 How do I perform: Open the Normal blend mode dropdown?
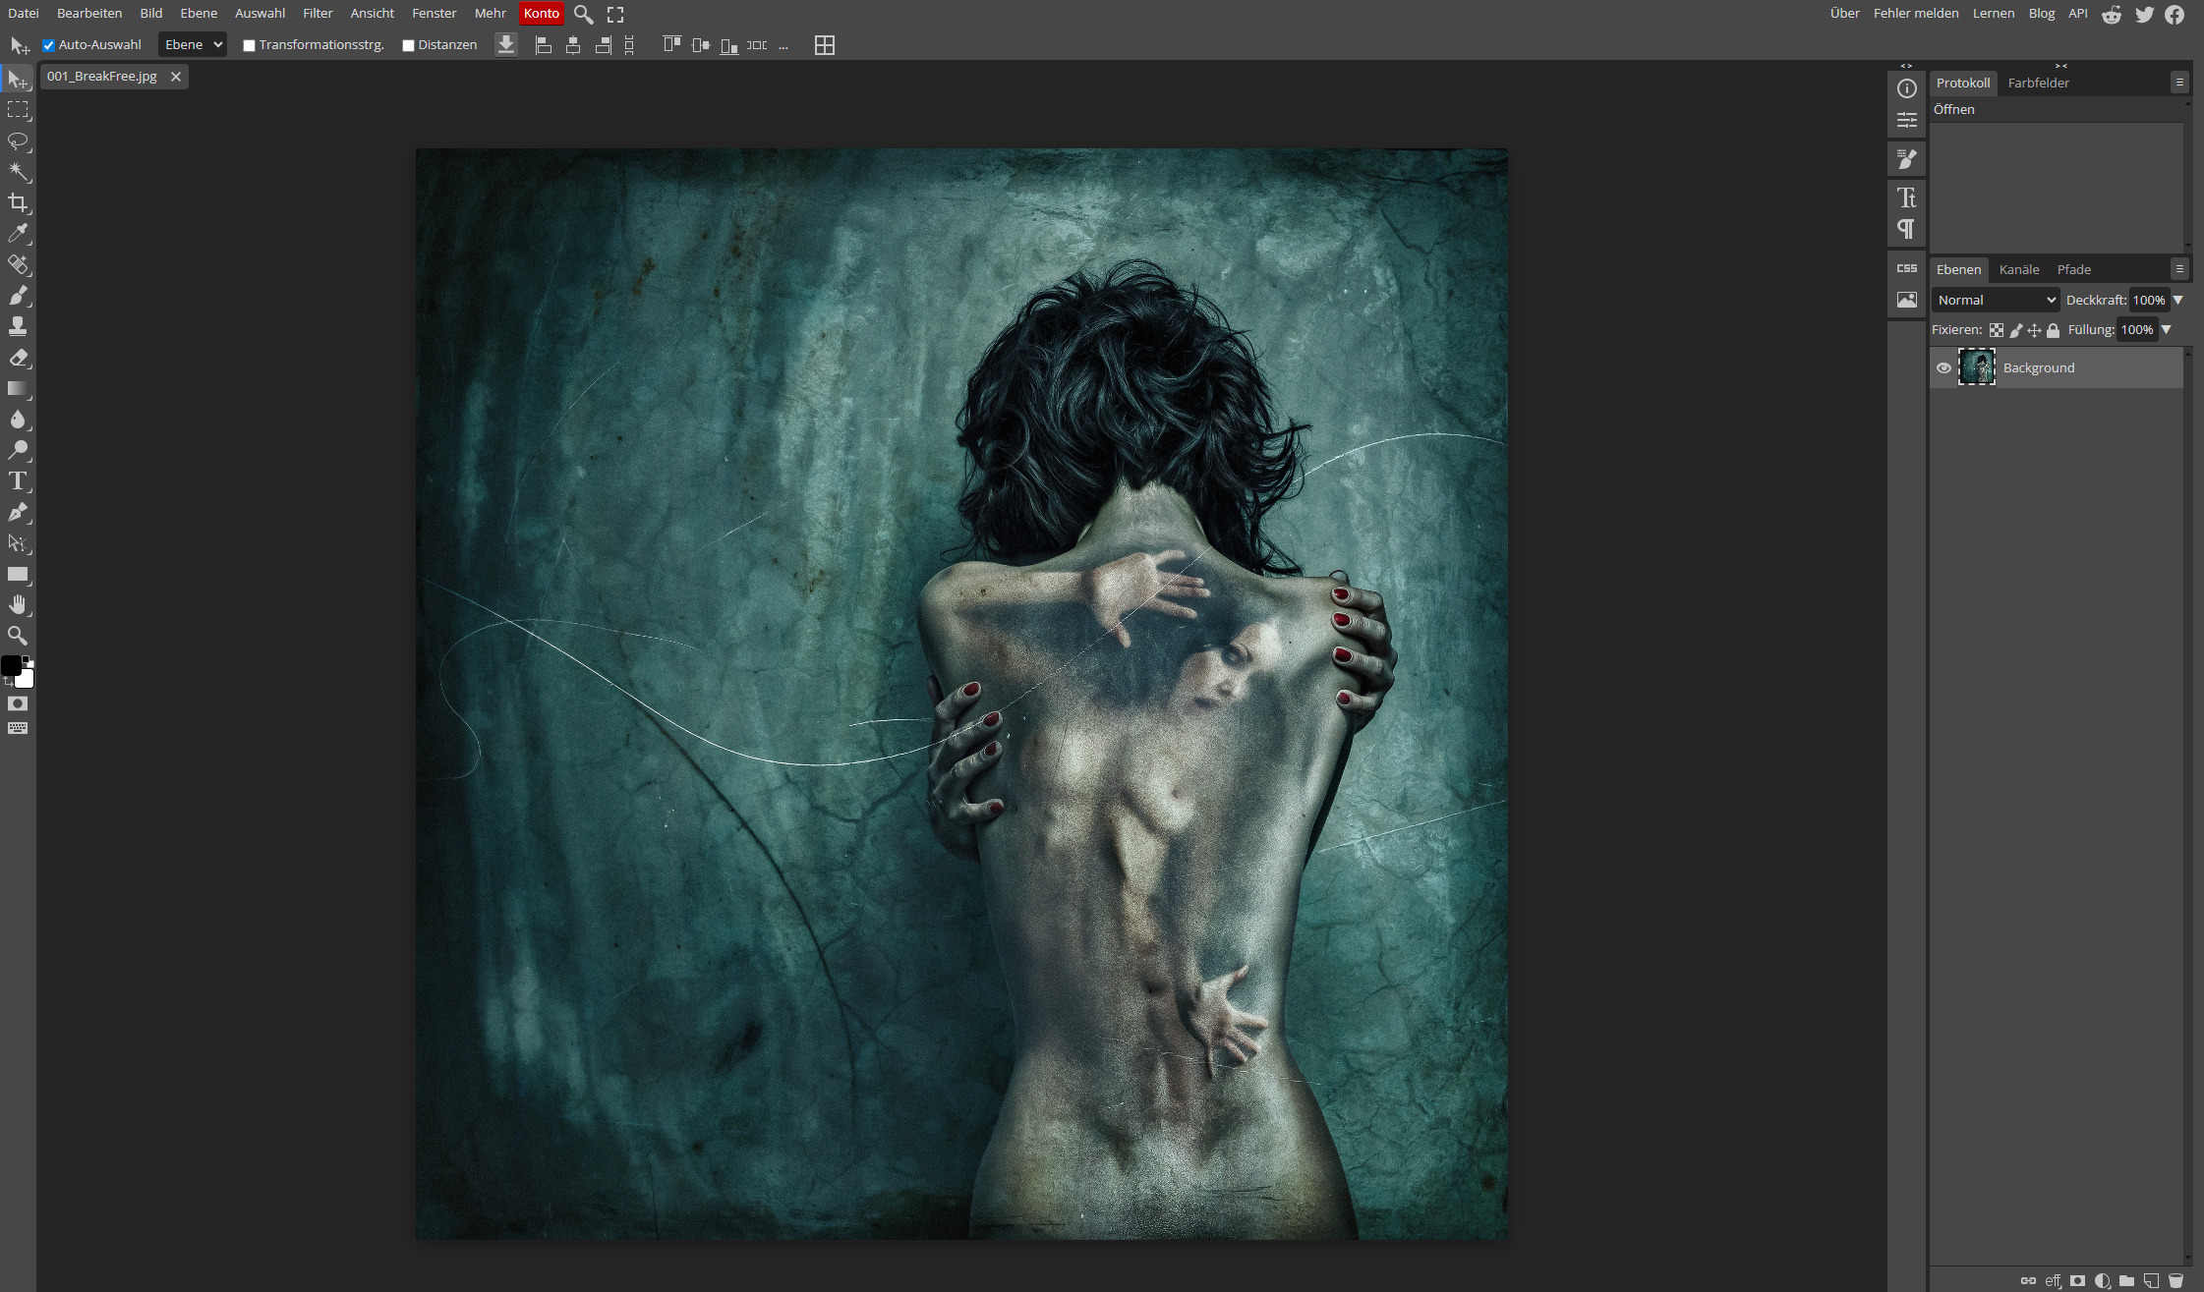coord(1996,300)
